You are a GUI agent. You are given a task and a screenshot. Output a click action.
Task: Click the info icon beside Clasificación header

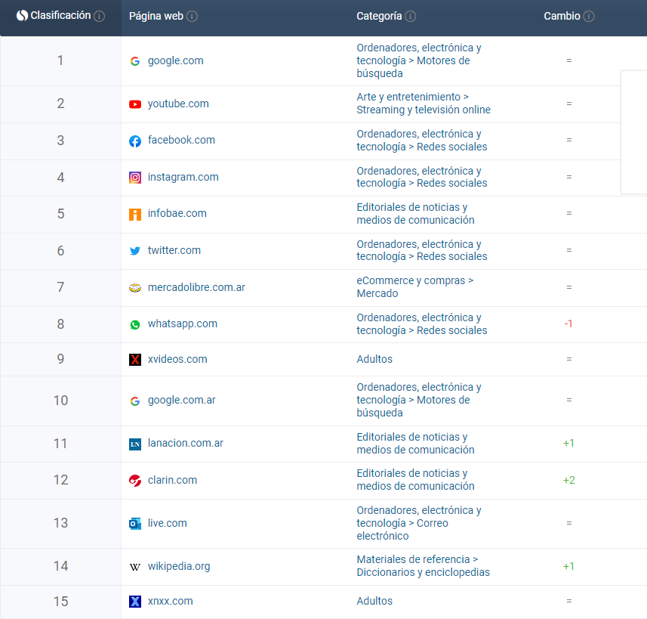point(100,16)
